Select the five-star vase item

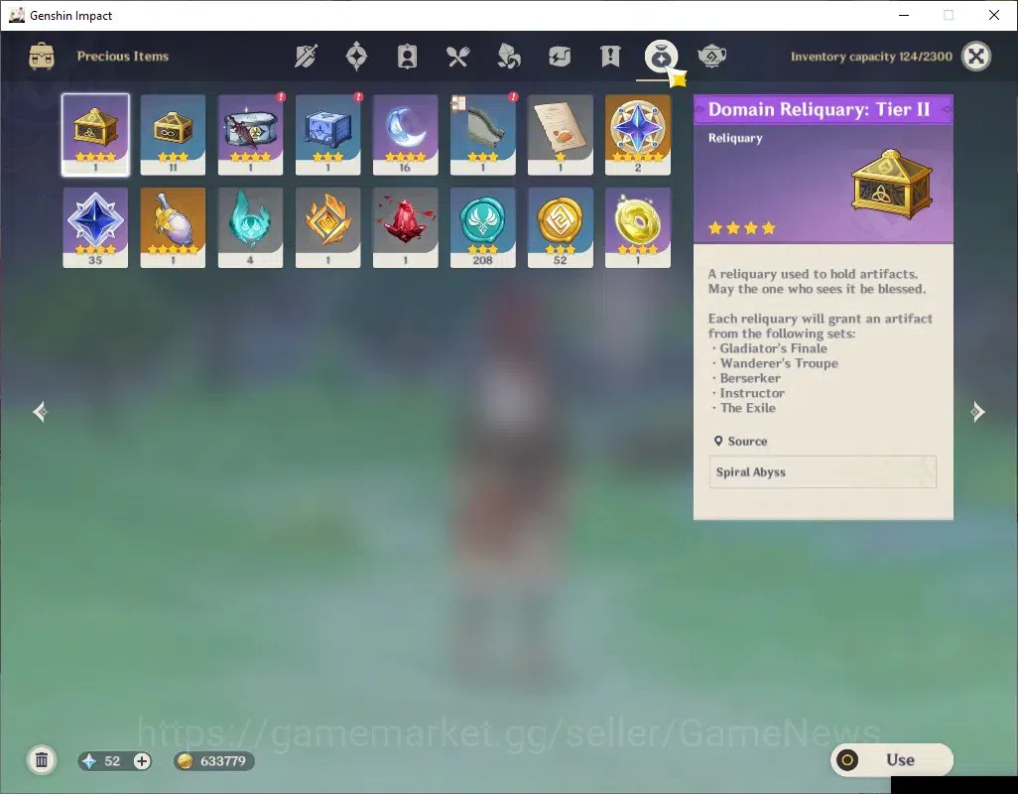point(173,228)
